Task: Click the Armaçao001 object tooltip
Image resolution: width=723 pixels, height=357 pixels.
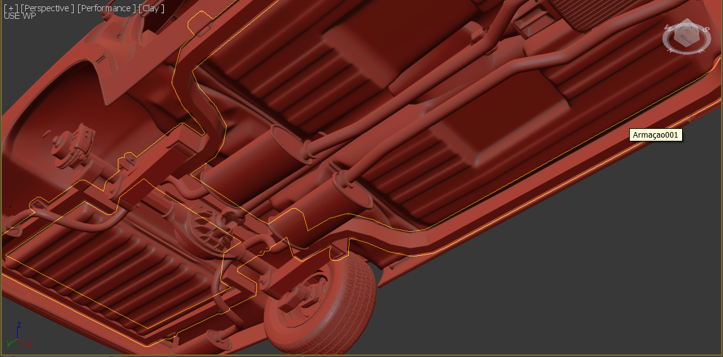Action: tap(656, 135)
